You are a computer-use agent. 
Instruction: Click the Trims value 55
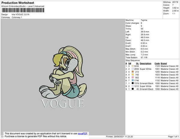(x=142, y=29)
